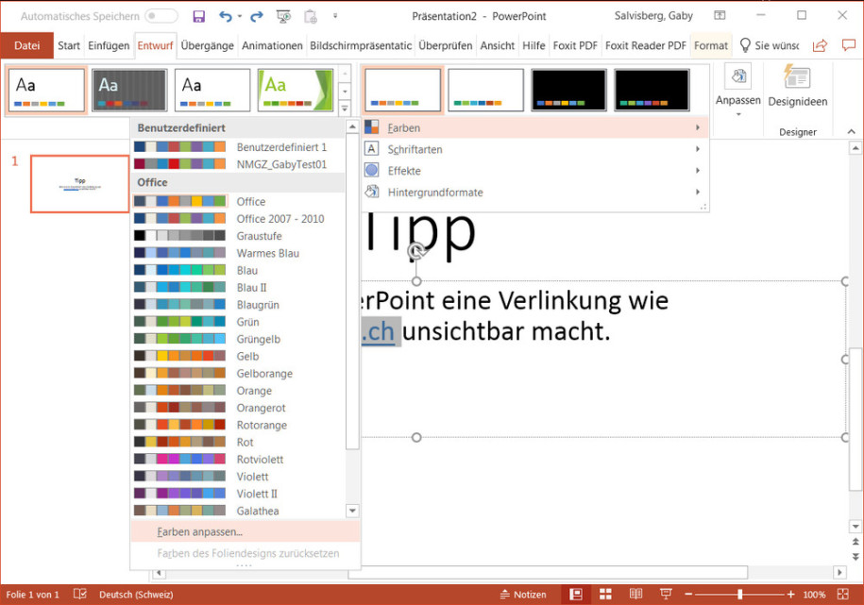Expand the Schriftarten submenu
864x605 pixels.
pyautogui.click(x=698, y=149)
